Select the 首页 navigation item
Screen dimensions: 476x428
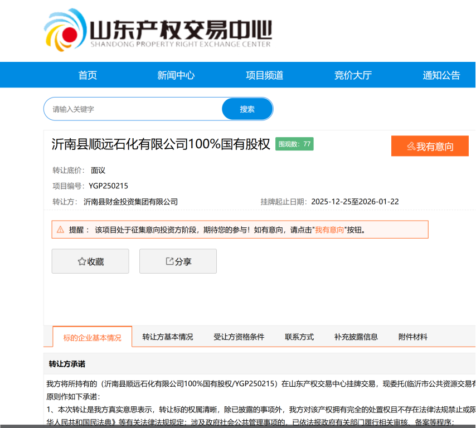pyautogui.click(x=87, y=75)
